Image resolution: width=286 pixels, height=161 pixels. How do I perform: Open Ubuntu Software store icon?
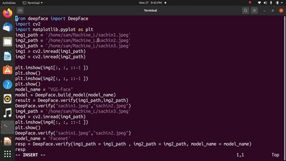coord(8,70)
